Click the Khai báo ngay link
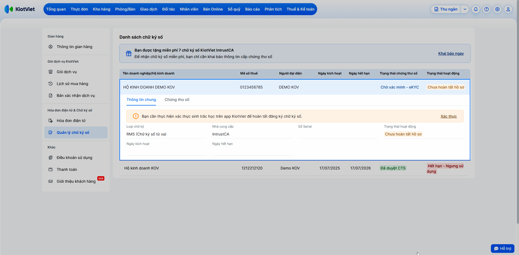This screenshot has width=519, height=255. coord(451,53)
